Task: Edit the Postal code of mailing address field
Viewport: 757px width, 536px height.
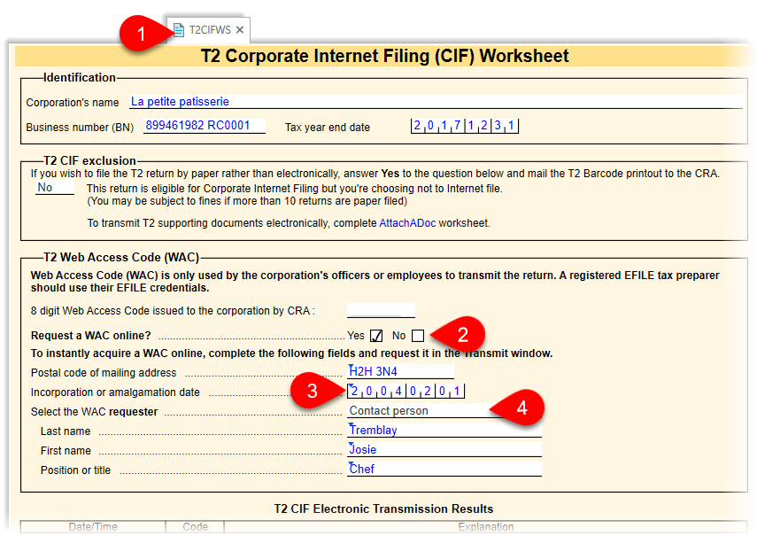Action: pos(400,372)
